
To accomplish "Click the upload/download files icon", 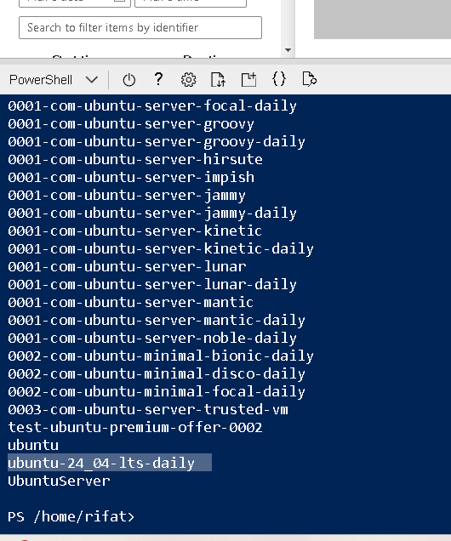I will [x=218, y=80].
